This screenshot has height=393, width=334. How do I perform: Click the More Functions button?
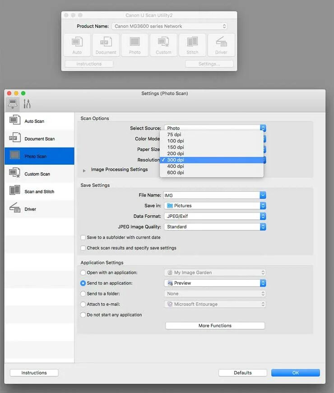pyautogui.click(x=215, y=326)
